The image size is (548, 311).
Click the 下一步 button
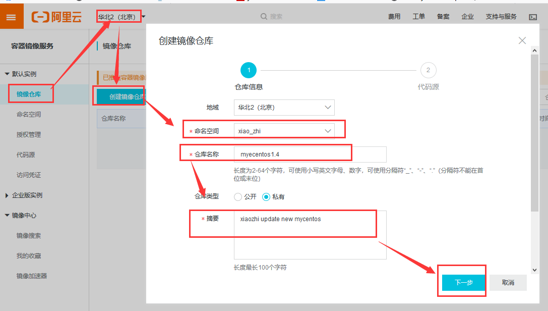click(463, 282)
